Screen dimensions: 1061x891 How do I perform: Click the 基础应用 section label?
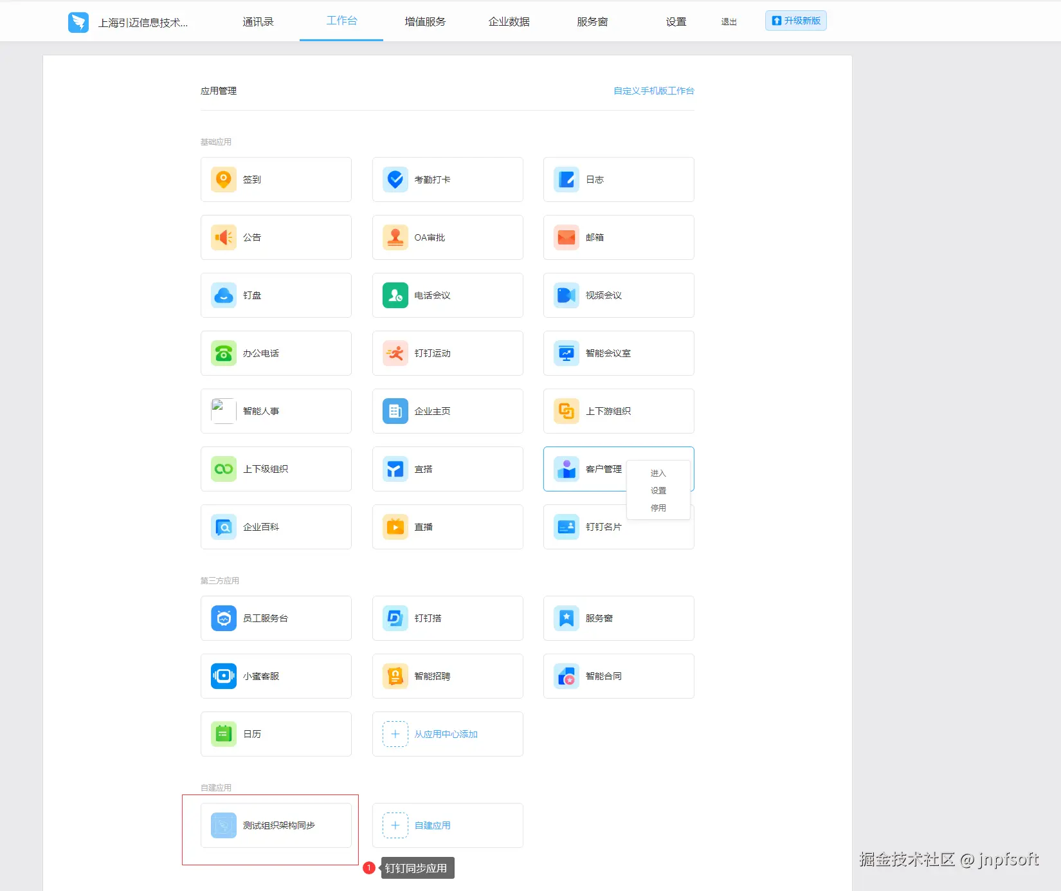pos(216,142)
